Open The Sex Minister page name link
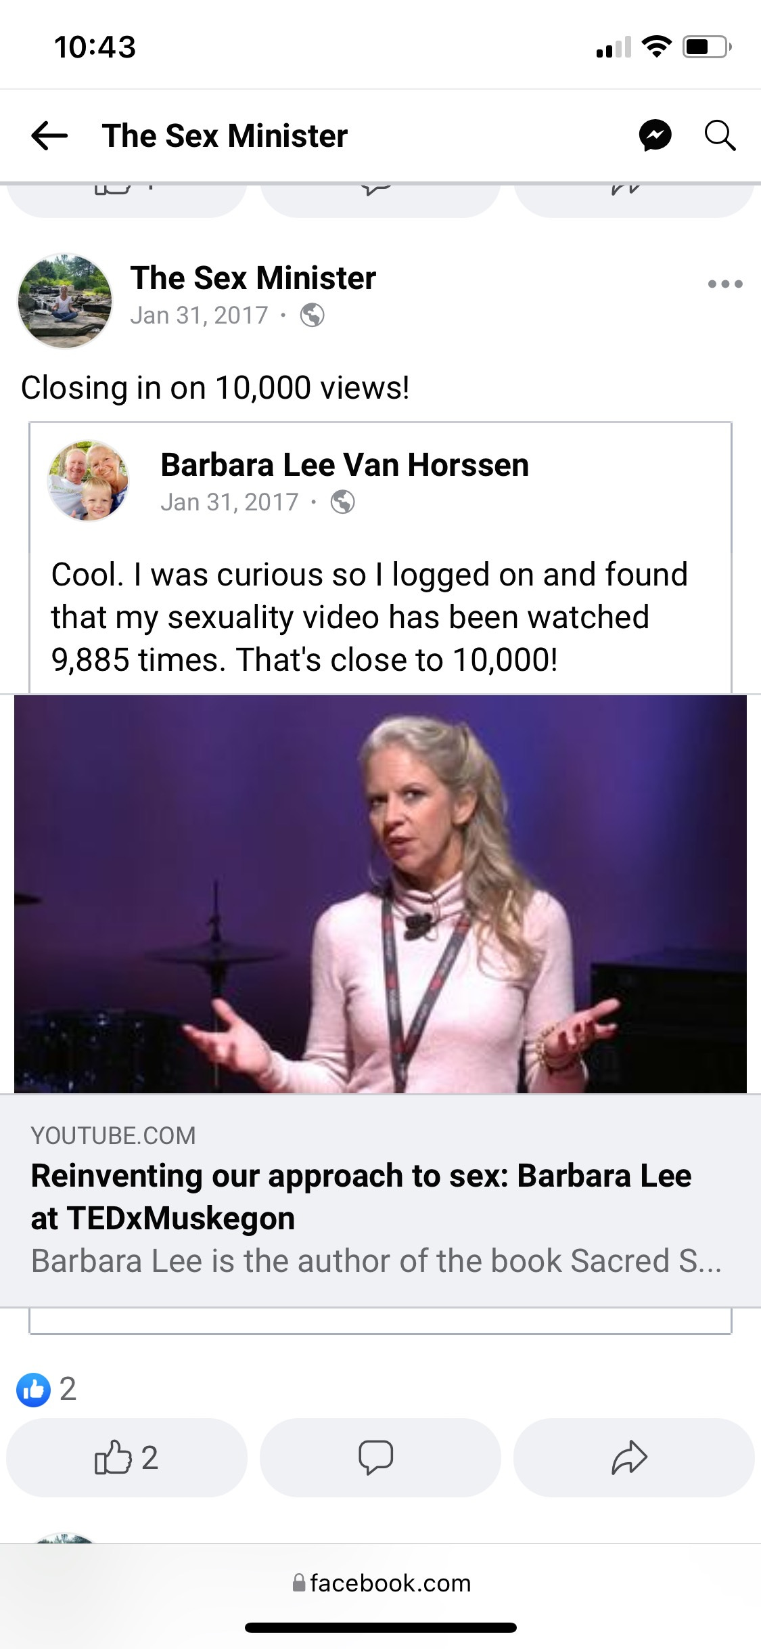Screen dimensions: 761x1649 tap(253, 278)
